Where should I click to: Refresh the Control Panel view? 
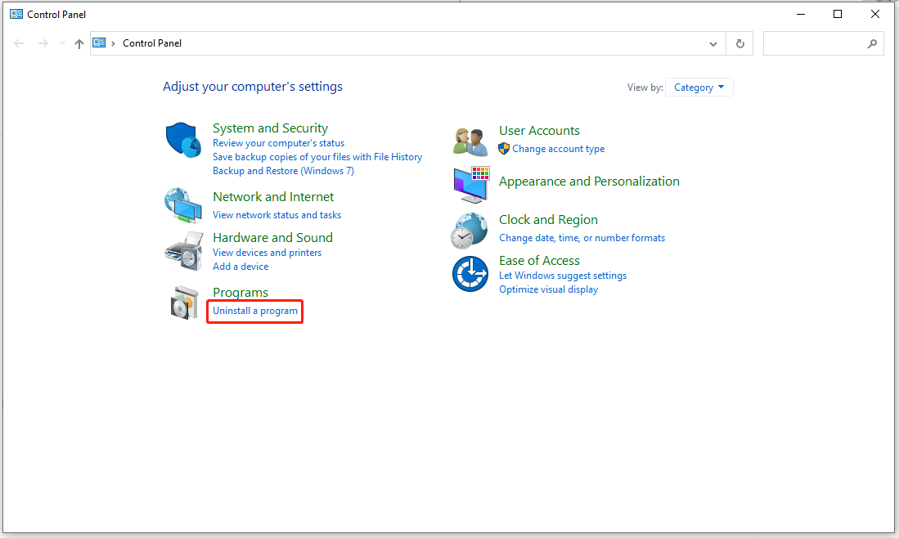[x=740, y=43]
